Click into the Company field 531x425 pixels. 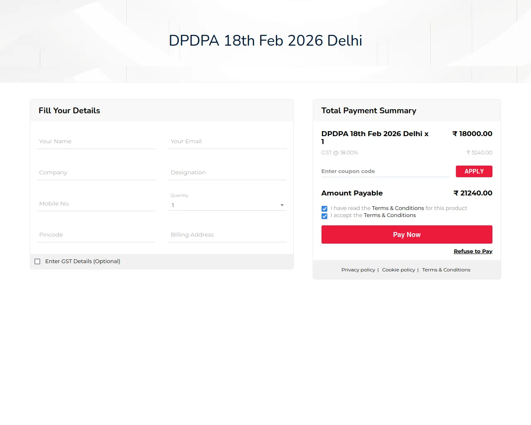[96, 173]
